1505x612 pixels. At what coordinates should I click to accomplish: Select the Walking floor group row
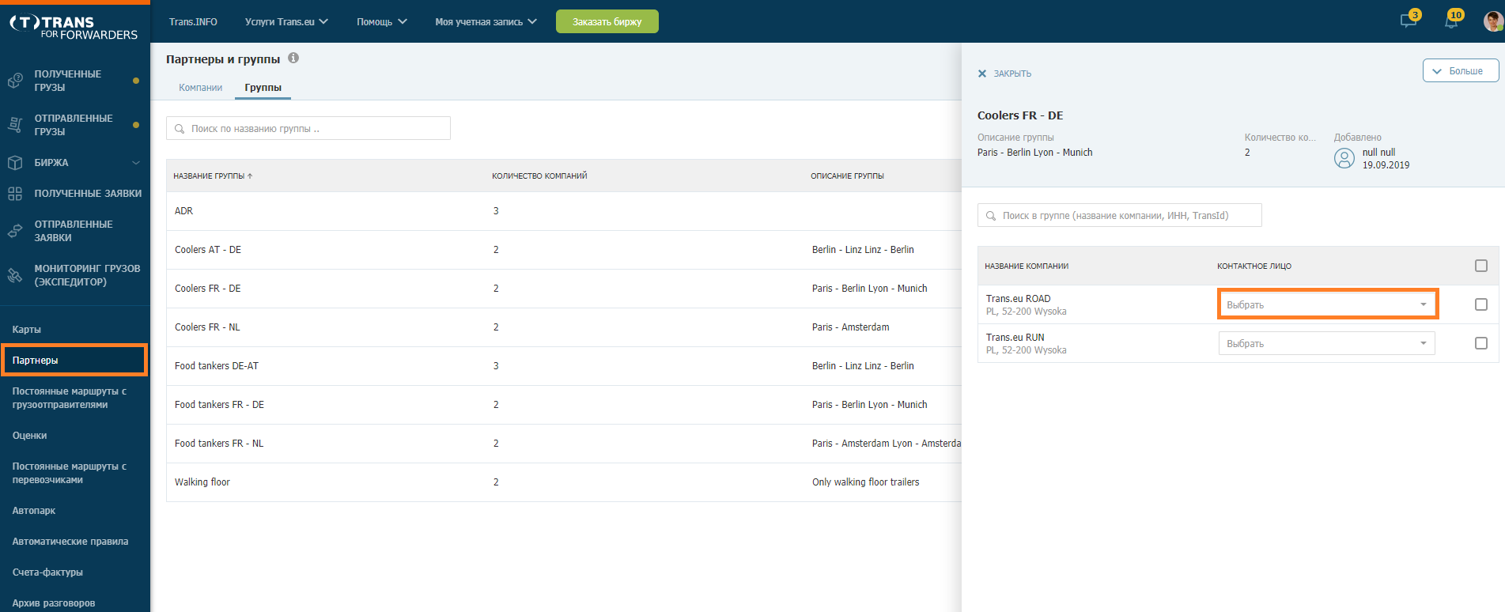[564, 482]
